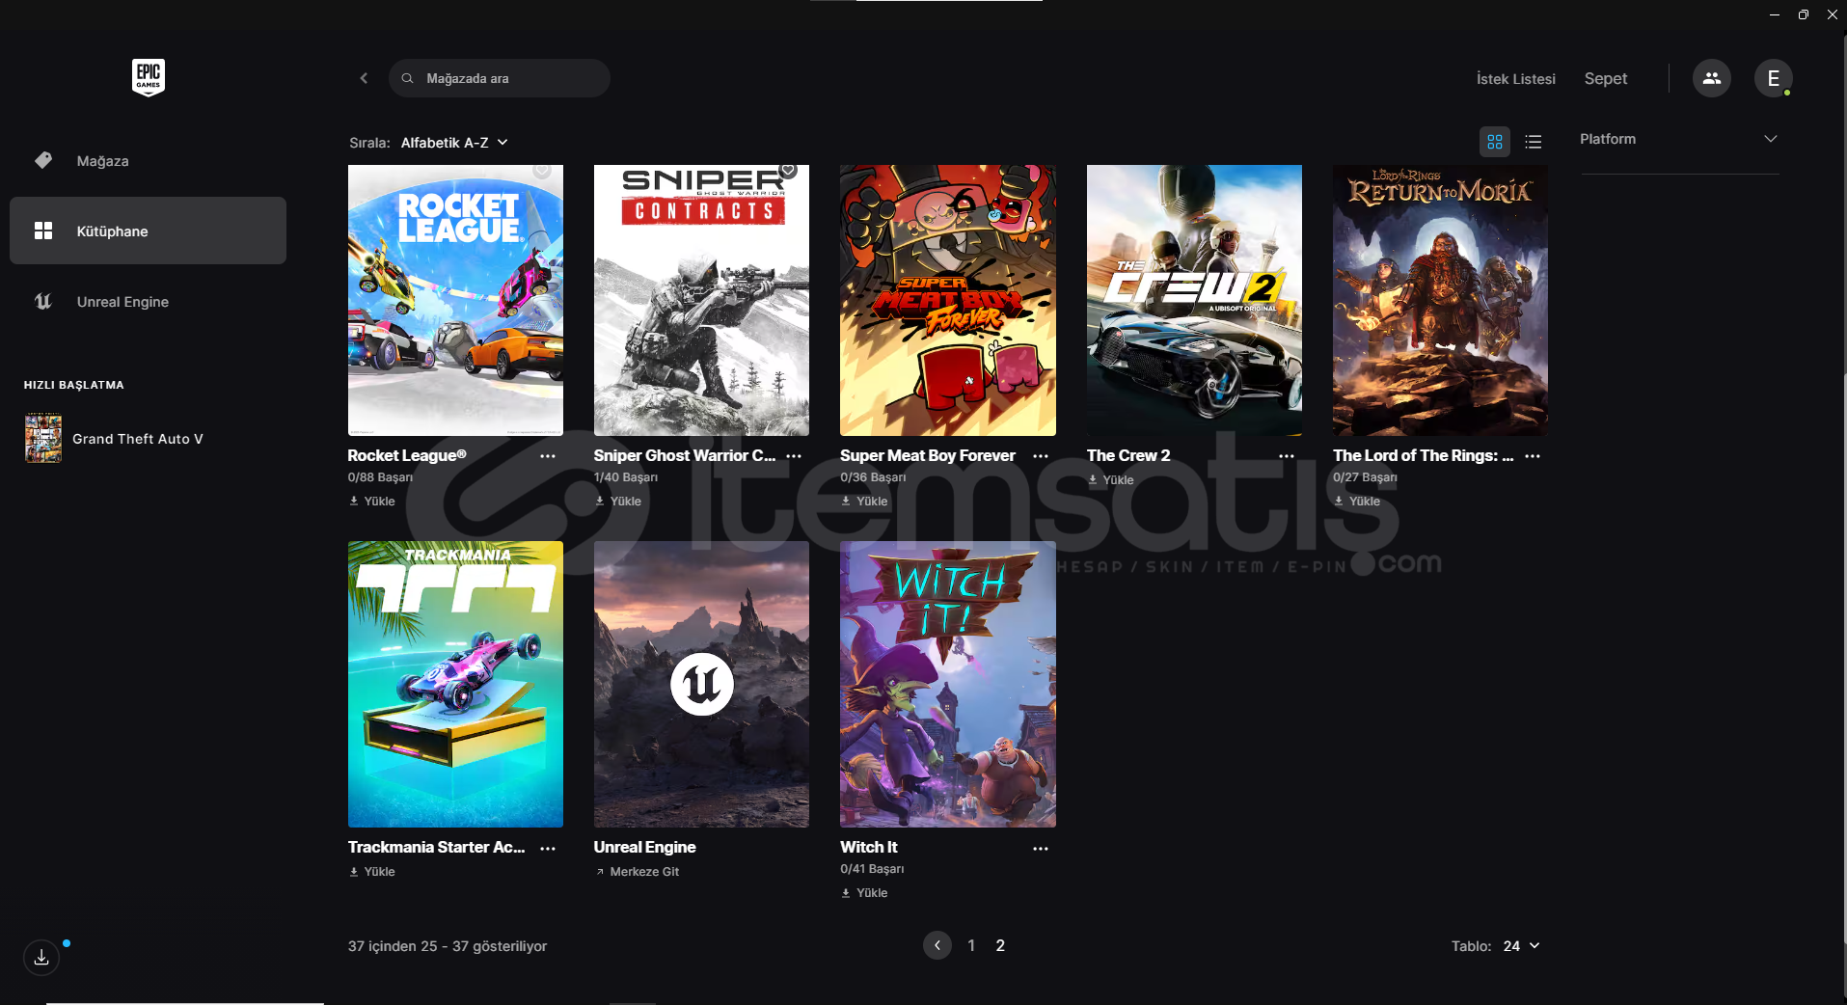Open the Rocket League cover art

click(x=455, y=300)
